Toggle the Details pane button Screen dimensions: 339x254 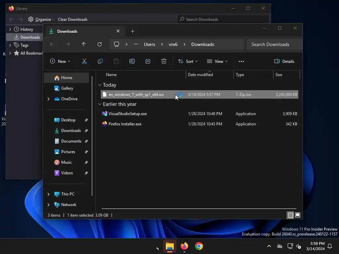[x=284, y=61]
